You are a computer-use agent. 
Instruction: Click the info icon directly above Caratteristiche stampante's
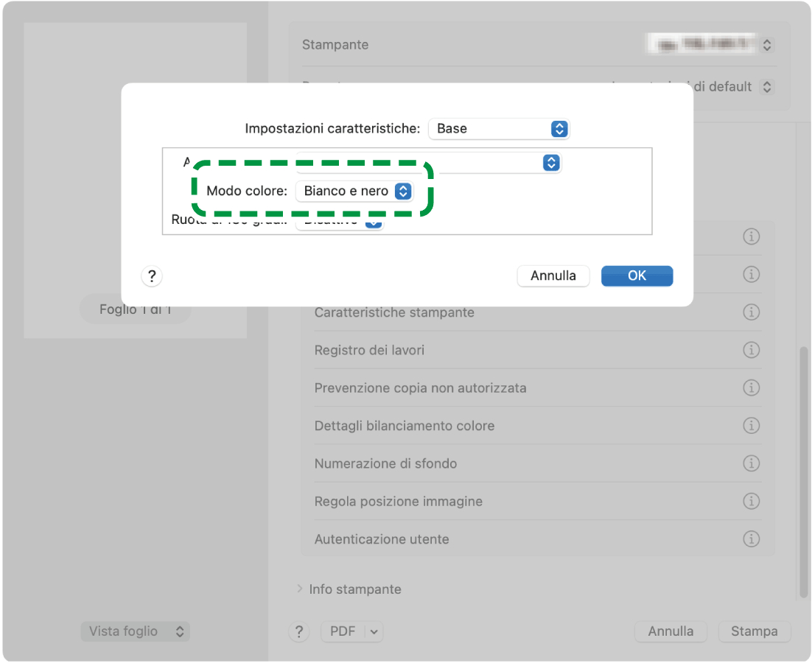tap(751, 274)
